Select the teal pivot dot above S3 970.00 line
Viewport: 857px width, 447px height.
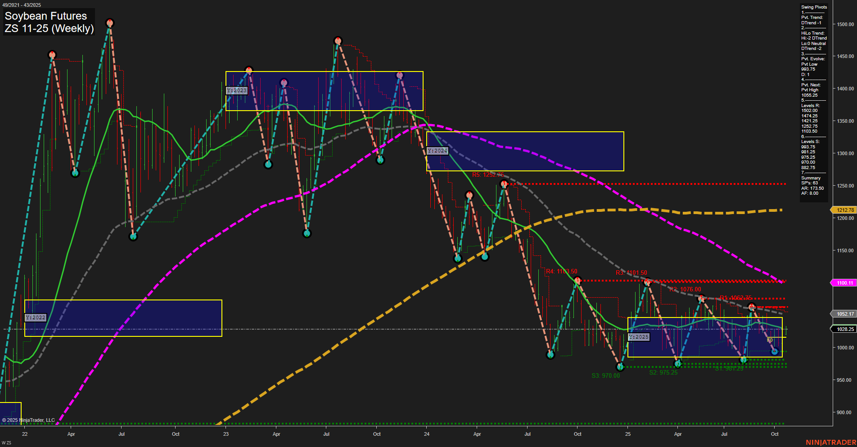coord(620,367)
